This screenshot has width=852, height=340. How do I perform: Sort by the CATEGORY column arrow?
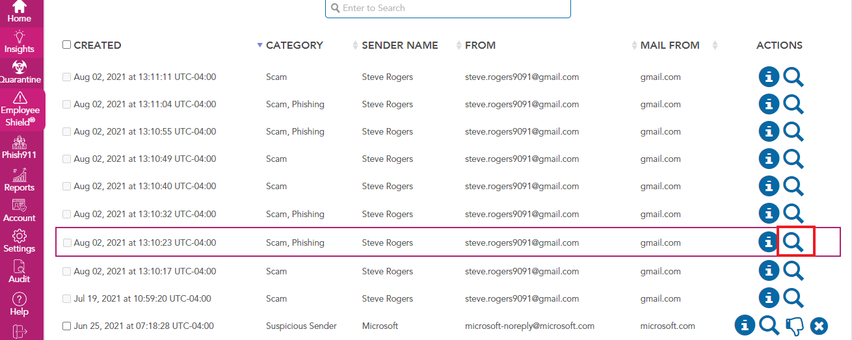(x=260, y=45)
